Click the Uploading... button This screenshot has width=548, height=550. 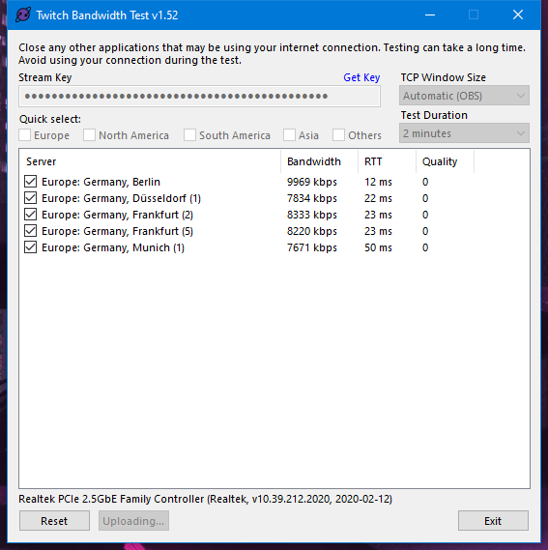pos(133,521)
